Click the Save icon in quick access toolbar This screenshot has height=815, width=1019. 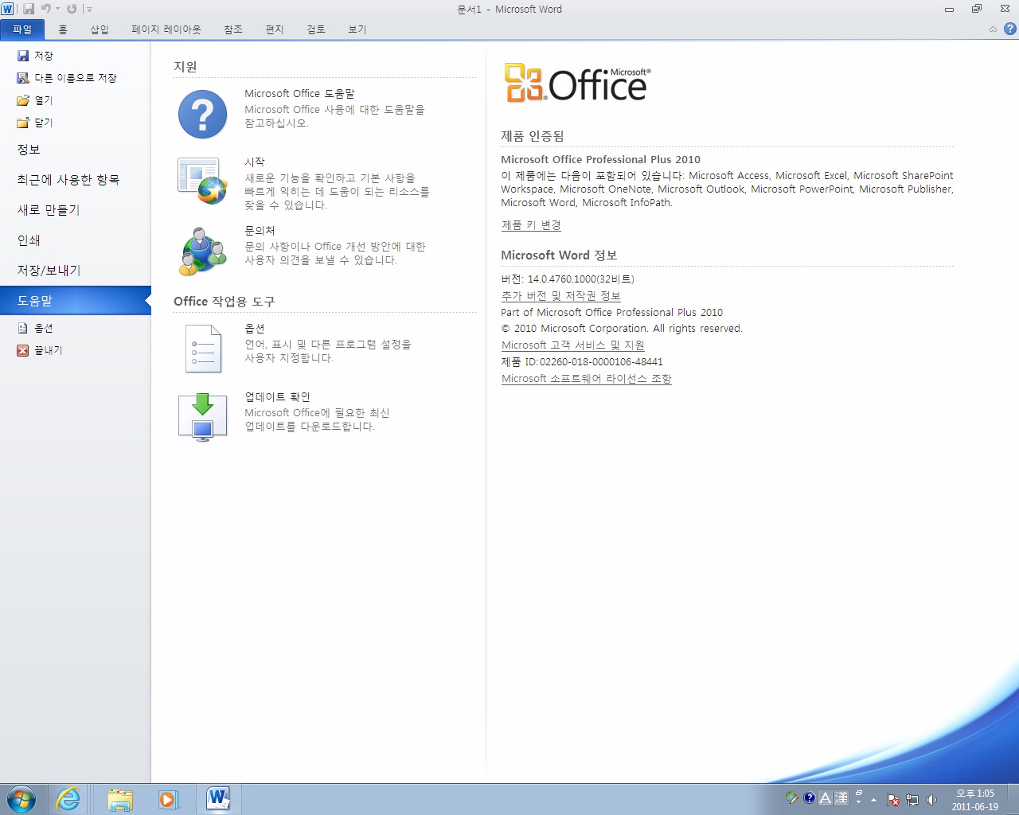click(x=29, y=9)
